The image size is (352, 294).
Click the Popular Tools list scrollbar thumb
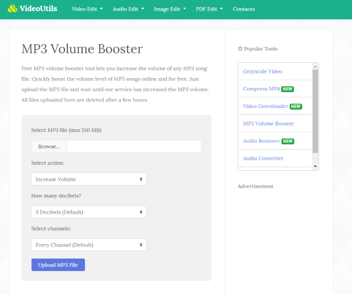click(315, 111)
